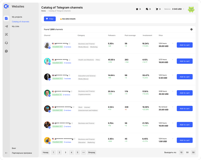
Task: Click the Вперед next page button
Action: click(92, 152)
